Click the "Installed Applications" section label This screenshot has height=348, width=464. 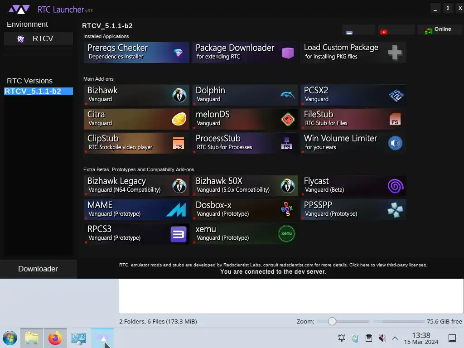106,36
